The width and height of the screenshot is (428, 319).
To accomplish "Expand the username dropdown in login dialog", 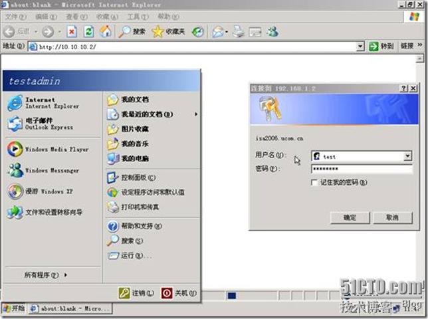I will click(407, 156).
